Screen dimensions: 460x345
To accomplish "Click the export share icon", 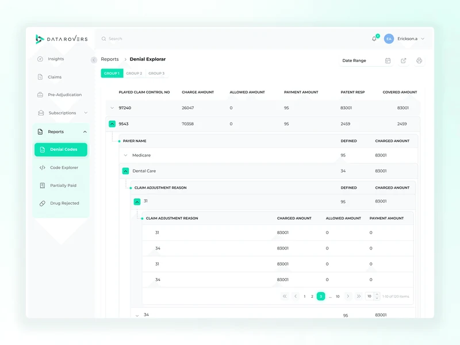I will click(x=404, y=61).
